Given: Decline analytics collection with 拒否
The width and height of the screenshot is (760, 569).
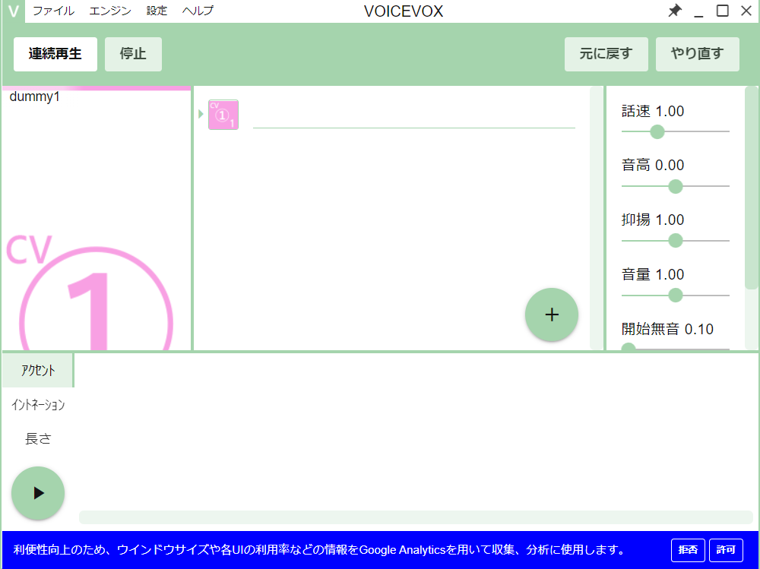Looking at the screenshot, I should coord(687,549).
